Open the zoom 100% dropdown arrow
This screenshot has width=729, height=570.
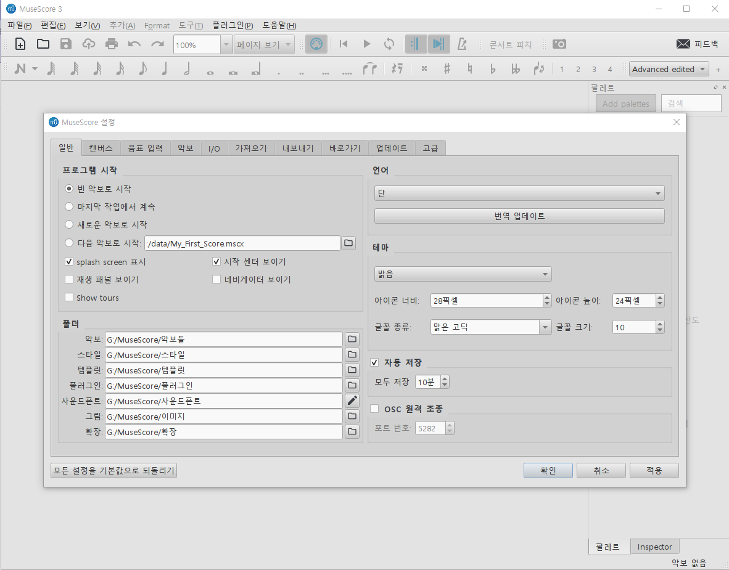tap(226, 44)
